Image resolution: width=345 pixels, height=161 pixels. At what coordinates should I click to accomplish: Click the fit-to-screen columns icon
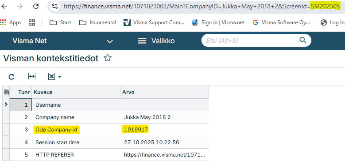pos(32,76)
